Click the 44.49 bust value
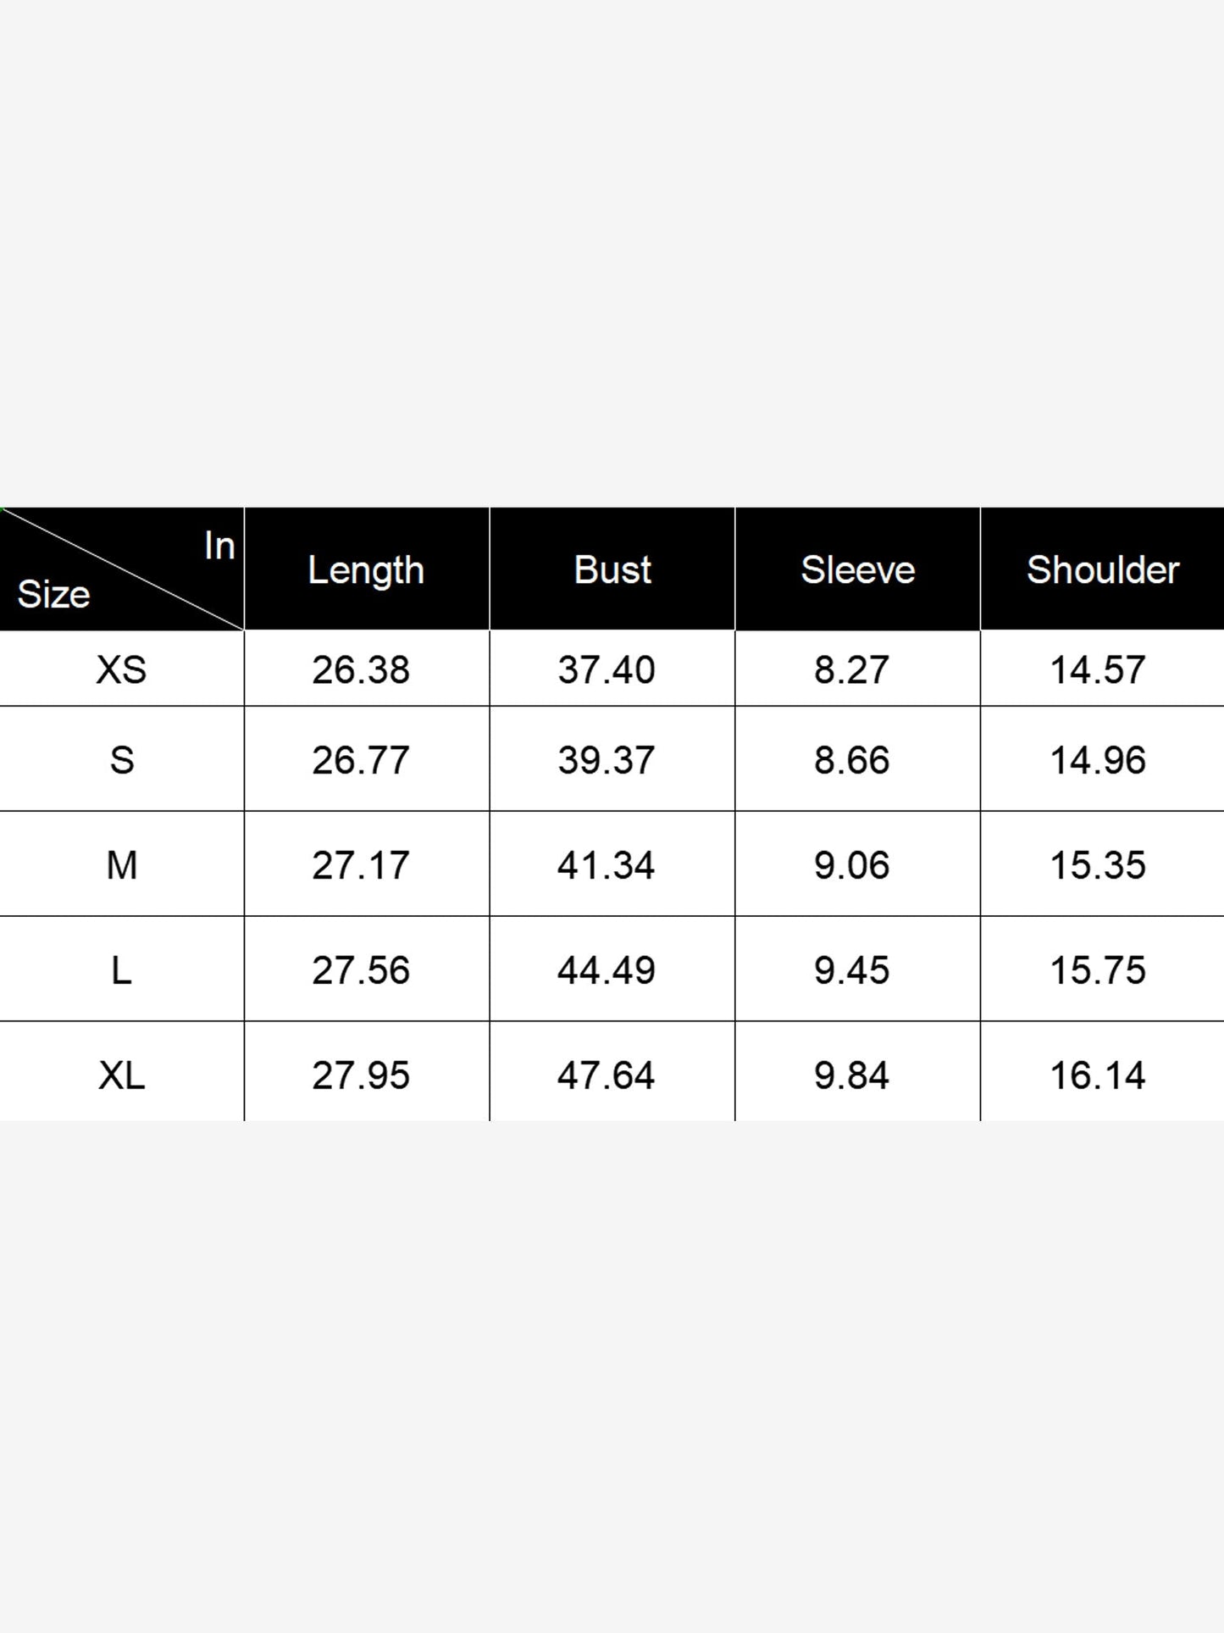 pyautogui.click(x=606, y=969)
